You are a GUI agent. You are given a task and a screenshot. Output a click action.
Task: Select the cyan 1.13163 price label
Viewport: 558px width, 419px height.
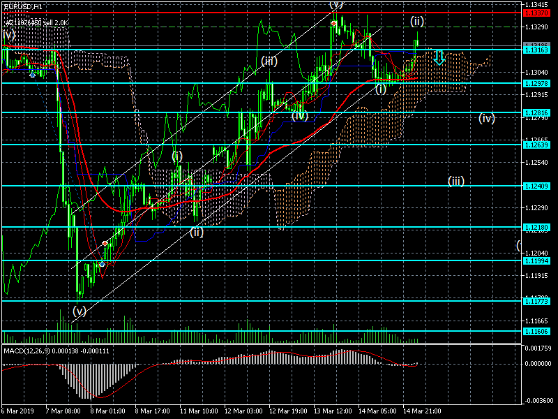[x=537, y=50]
